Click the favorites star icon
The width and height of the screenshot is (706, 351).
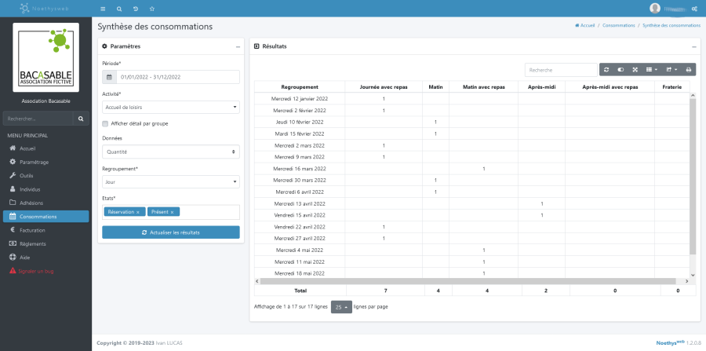(151, 8)
